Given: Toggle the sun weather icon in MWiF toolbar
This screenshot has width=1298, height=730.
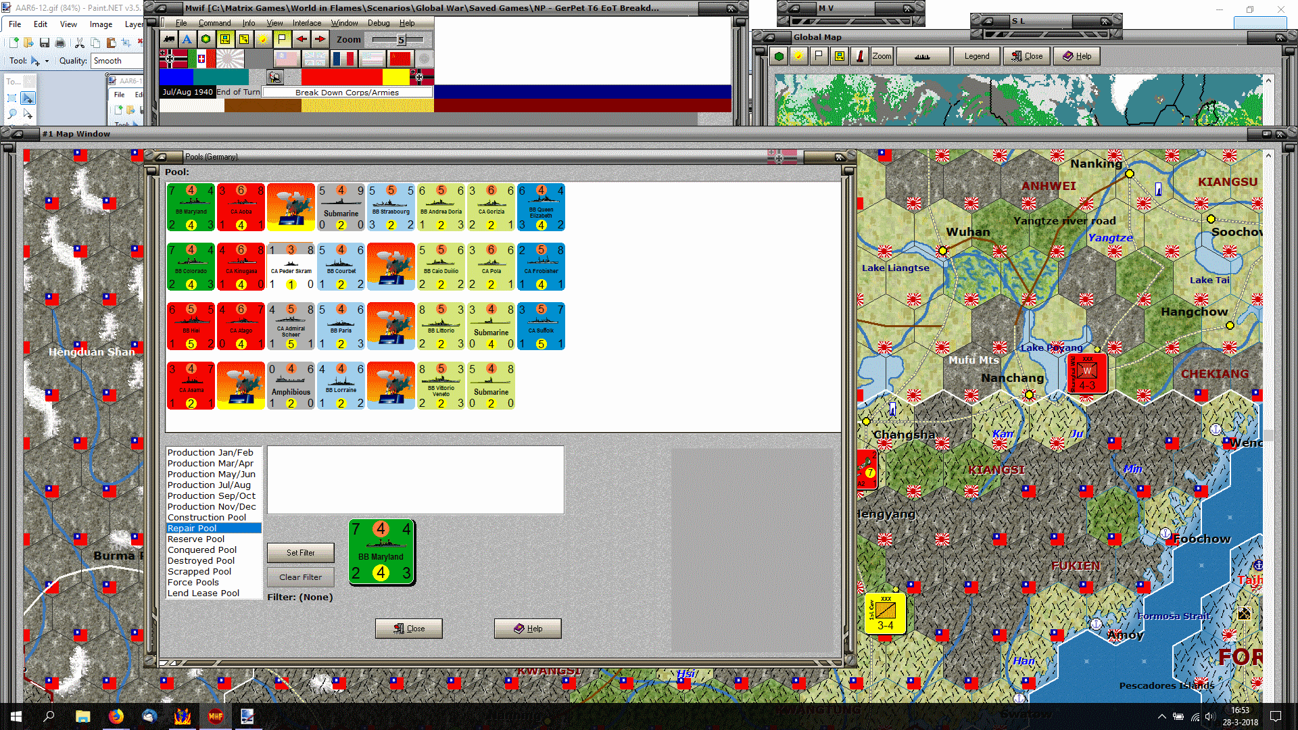Looking at the screenshot, I should tap(263, 39).
